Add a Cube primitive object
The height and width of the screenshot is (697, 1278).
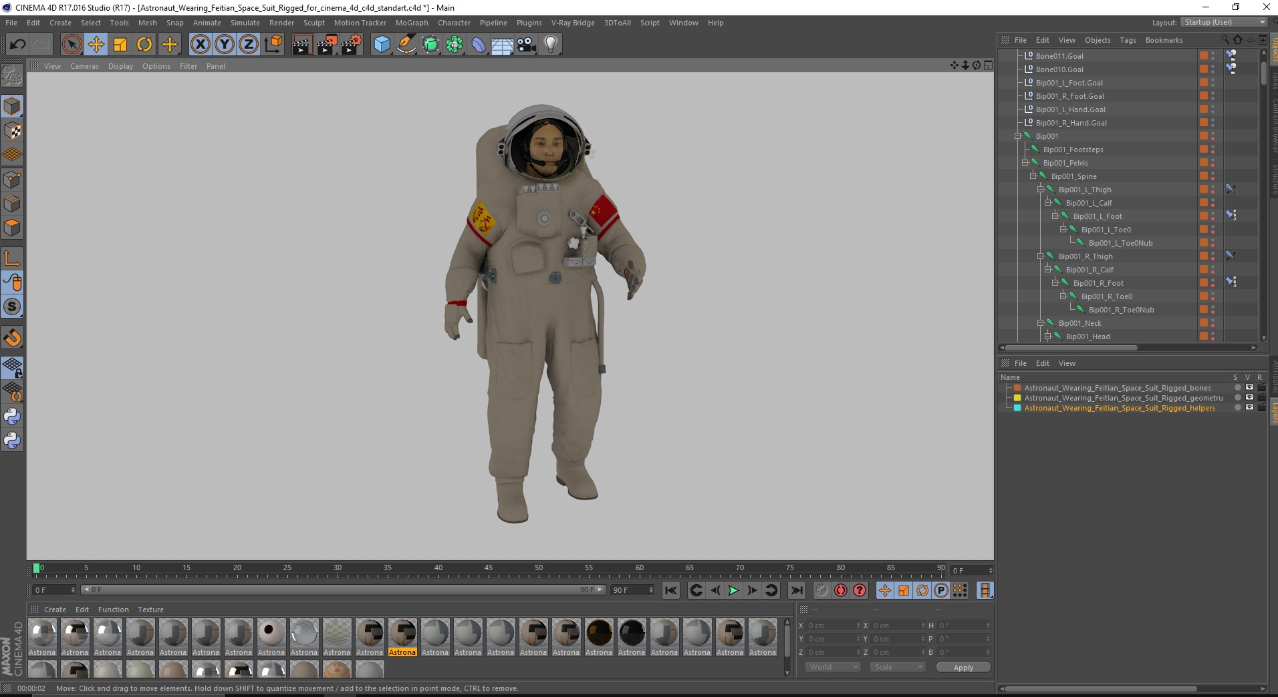click(382, 45)
